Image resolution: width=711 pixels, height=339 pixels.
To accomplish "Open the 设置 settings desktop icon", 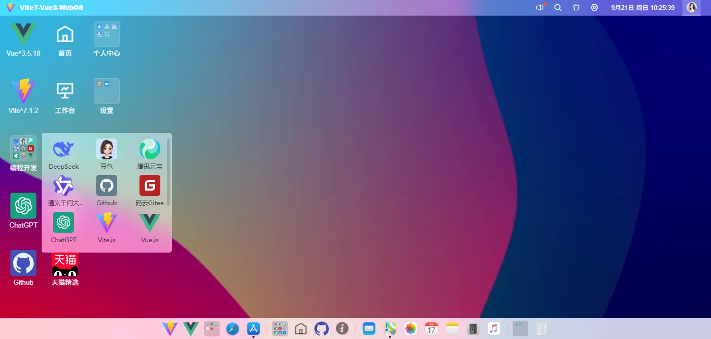I will coord(106,91).
